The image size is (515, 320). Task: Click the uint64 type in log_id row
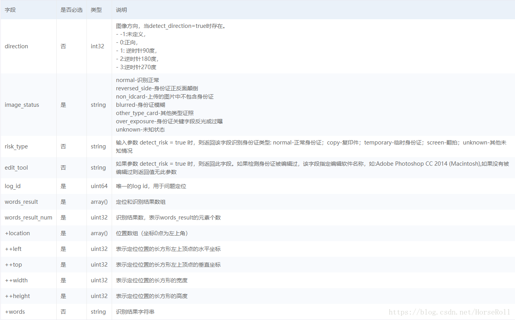click(x=99, y=186)
